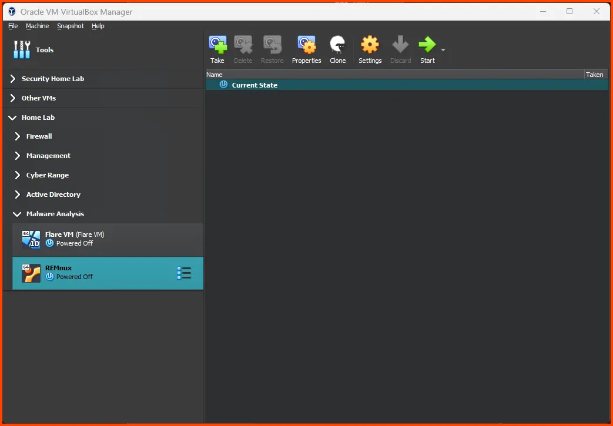Expand the Security Home Lab group
Image resolution: width=613 pixels, height=426 pixels.
[x=13, y=79]
